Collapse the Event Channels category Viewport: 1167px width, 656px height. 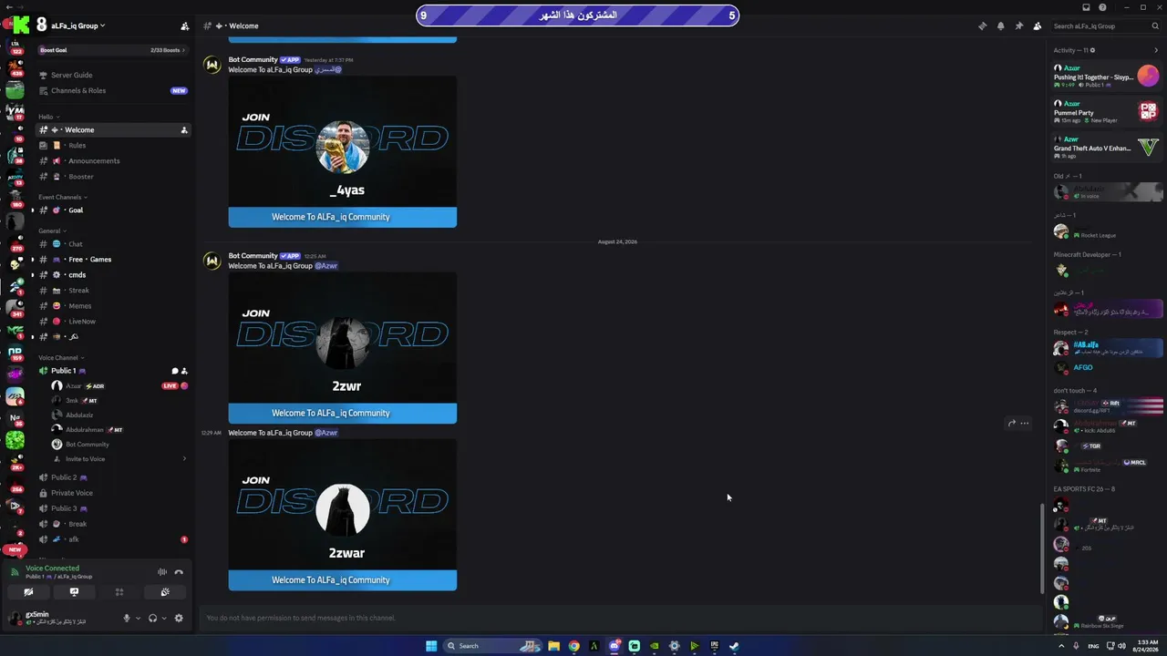[x=63, y=197]
